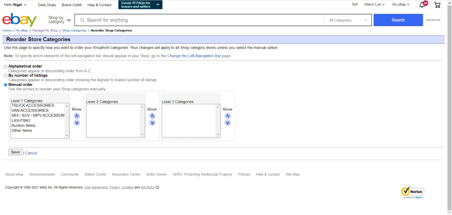Open Community footer link

[x=70, y=174]
